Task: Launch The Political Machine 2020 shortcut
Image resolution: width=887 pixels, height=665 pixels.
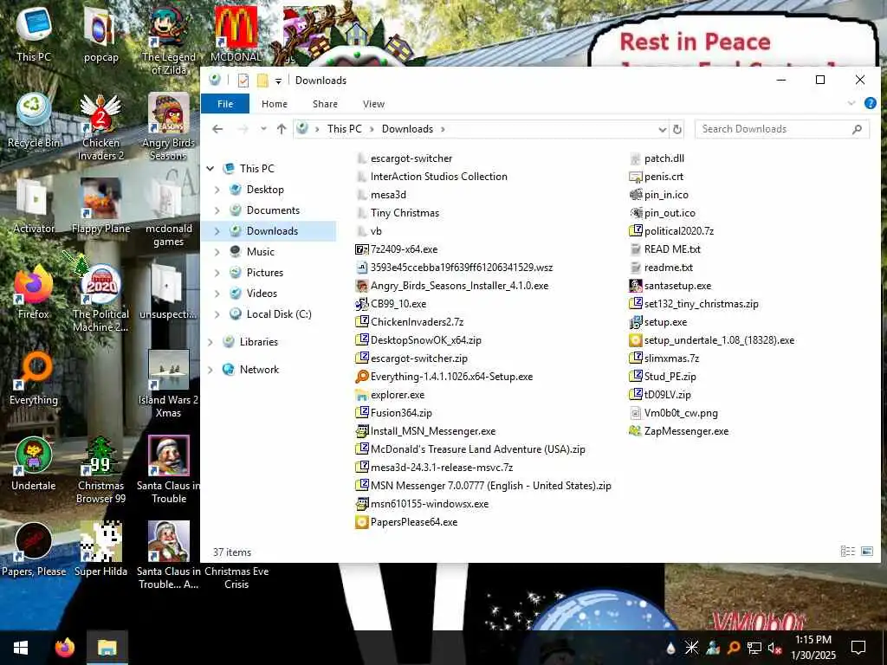Action: click(100, 299)
